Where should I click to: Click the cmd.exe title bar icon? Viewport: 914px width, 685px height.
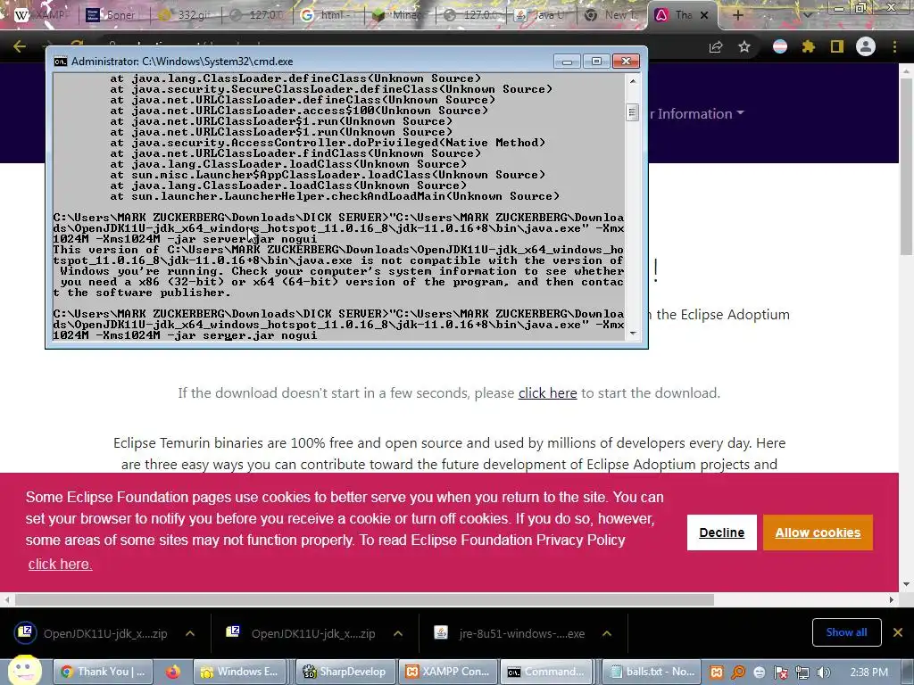60,62
